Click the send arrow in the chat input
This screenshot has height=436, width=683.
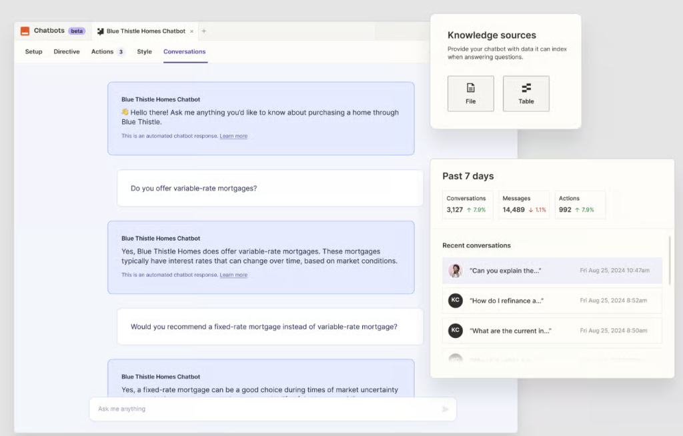click(x=446, y=409)
